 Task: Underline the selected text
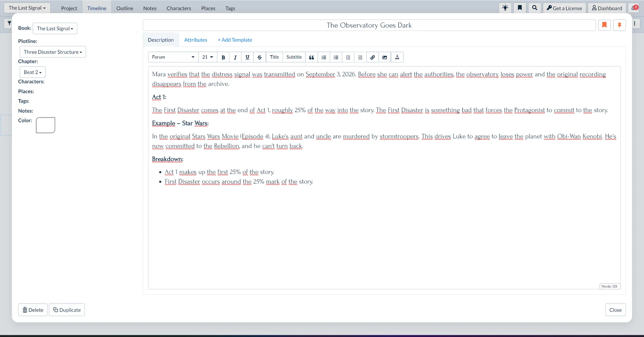point(248,57)
